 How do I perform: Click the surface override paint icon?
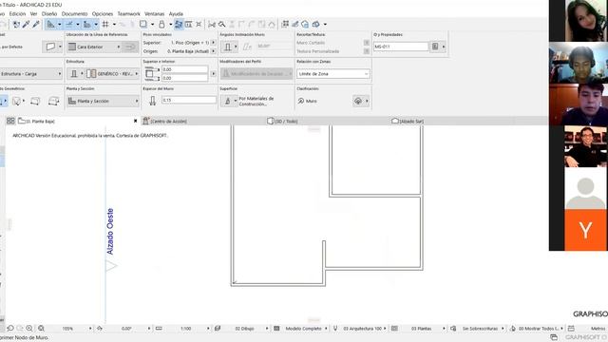pos(228,101)
